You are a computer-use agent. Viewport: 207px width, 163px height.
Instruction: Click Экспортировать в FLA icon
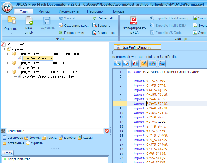(134, 21)
